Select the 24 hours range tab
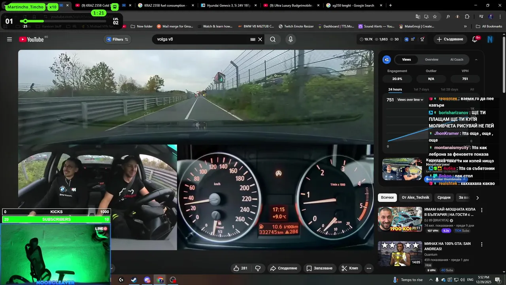 [395, 89]
